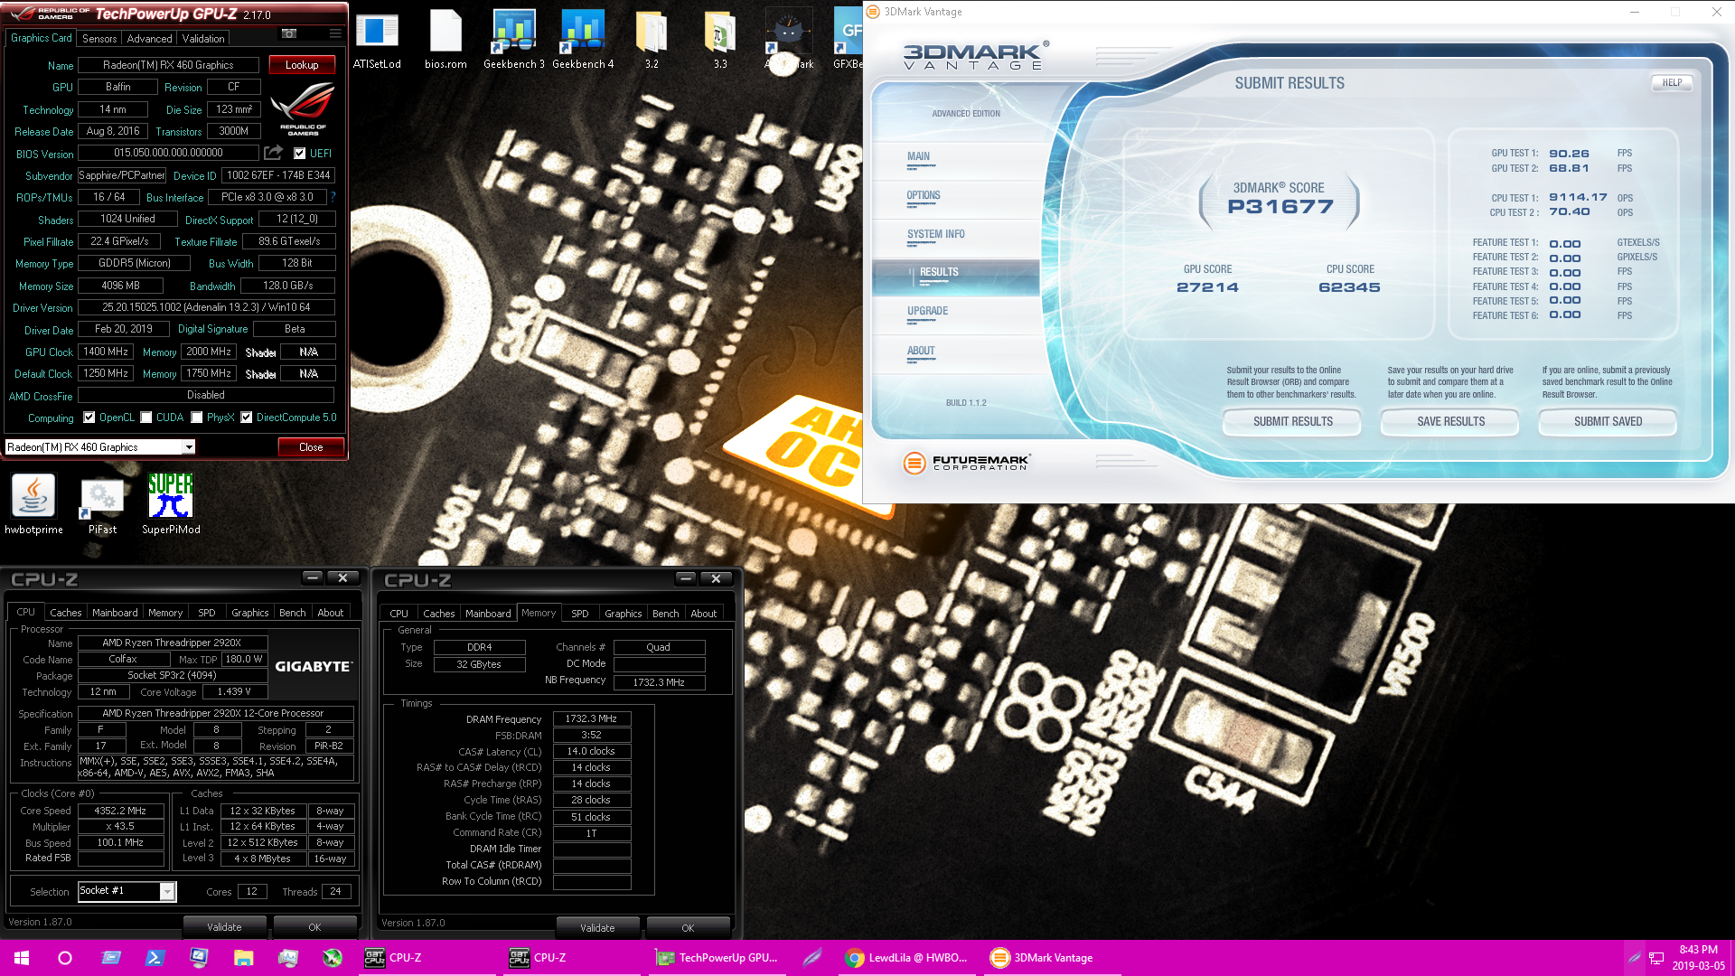Launch SuperPiMod from desktop
The width and height of the screenshot is (1735, 976).
(171, 504)
